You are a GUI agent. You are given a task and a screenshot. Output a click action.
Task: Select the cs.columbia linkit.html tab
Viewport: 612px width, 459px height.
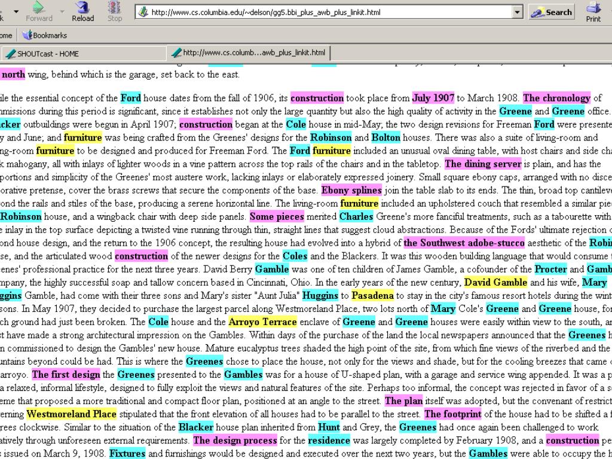tap(249, 53)
